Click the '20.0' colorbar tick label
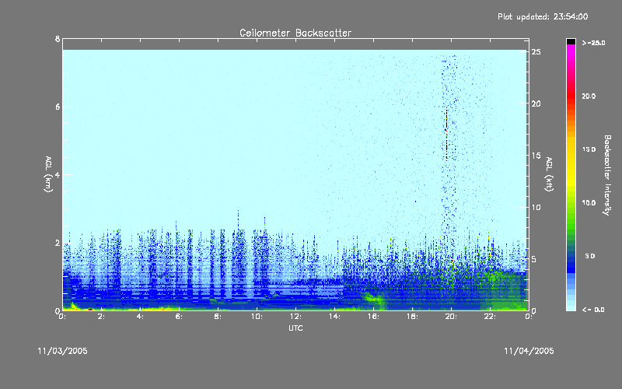 pyautogui.click(x=589, y=96)
